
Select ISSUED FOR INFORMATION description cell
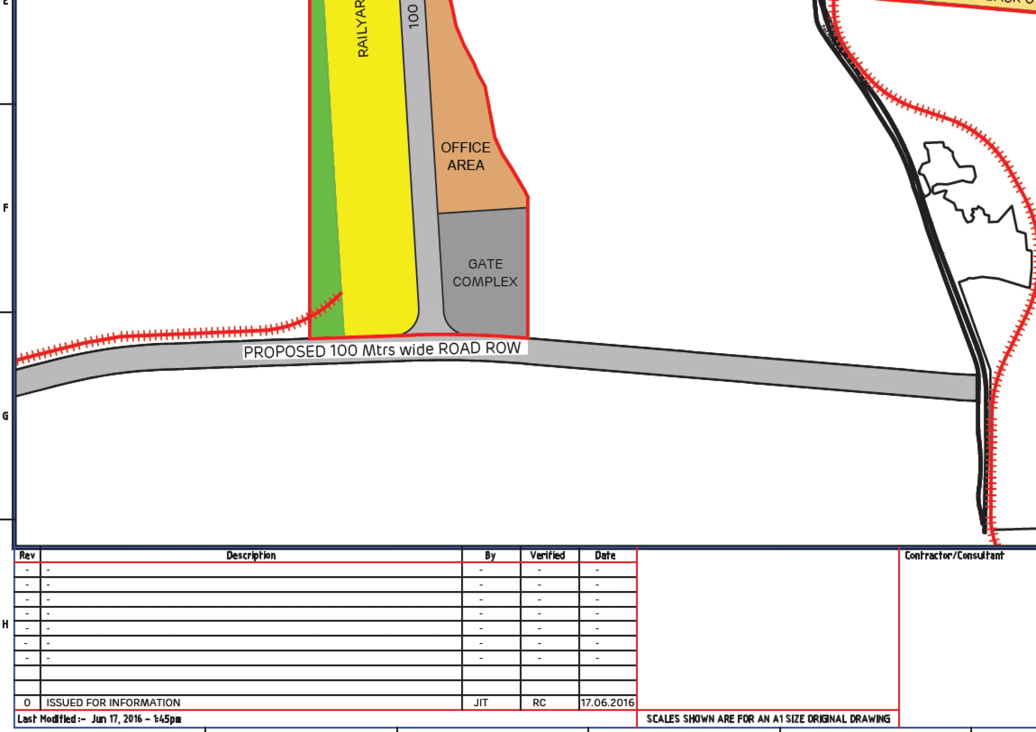[x=113, y=703]
